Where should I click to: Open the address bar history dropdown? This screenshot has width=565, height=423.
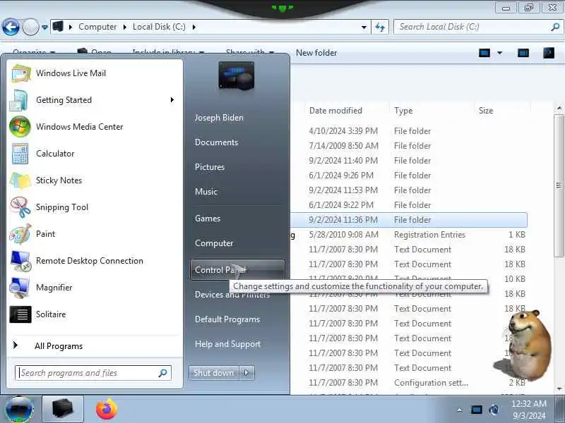click(x=364, y=27)
